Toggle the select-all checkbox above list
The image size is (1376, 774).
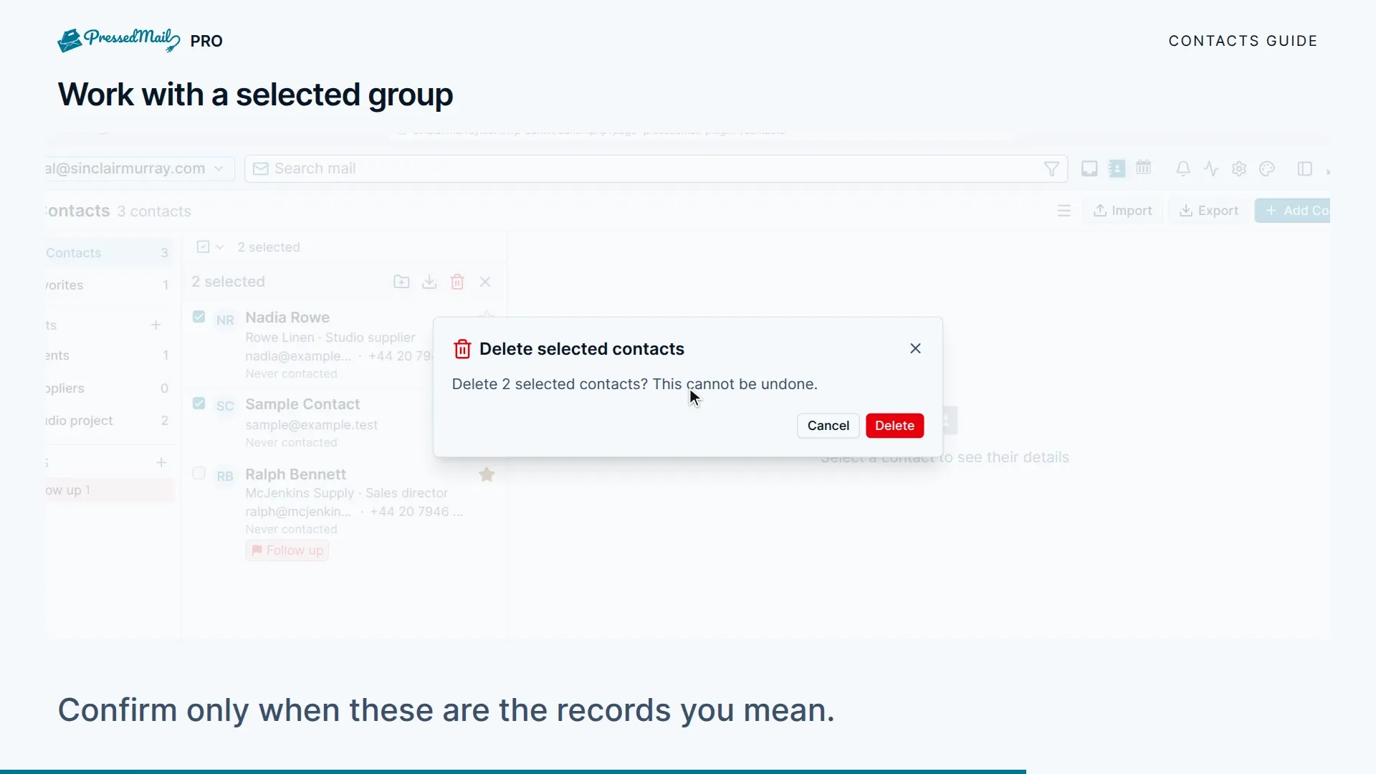pyautogui.click(x=203, y=247)
